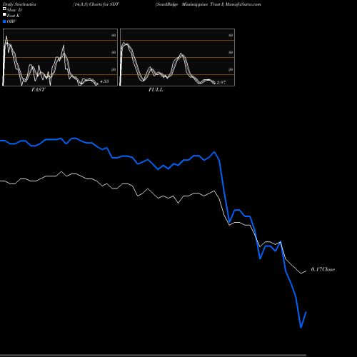
Task: Select the 'OBV' legend label
Action: pos(11,21)
